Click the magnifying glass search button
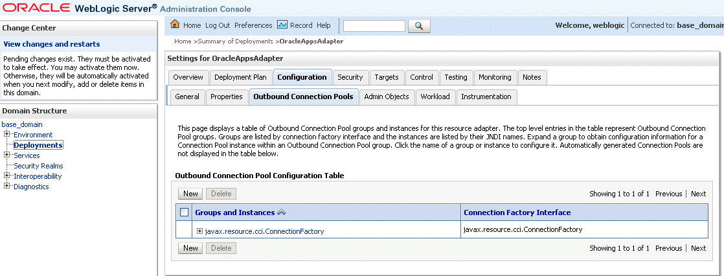 tap(419, 26)
